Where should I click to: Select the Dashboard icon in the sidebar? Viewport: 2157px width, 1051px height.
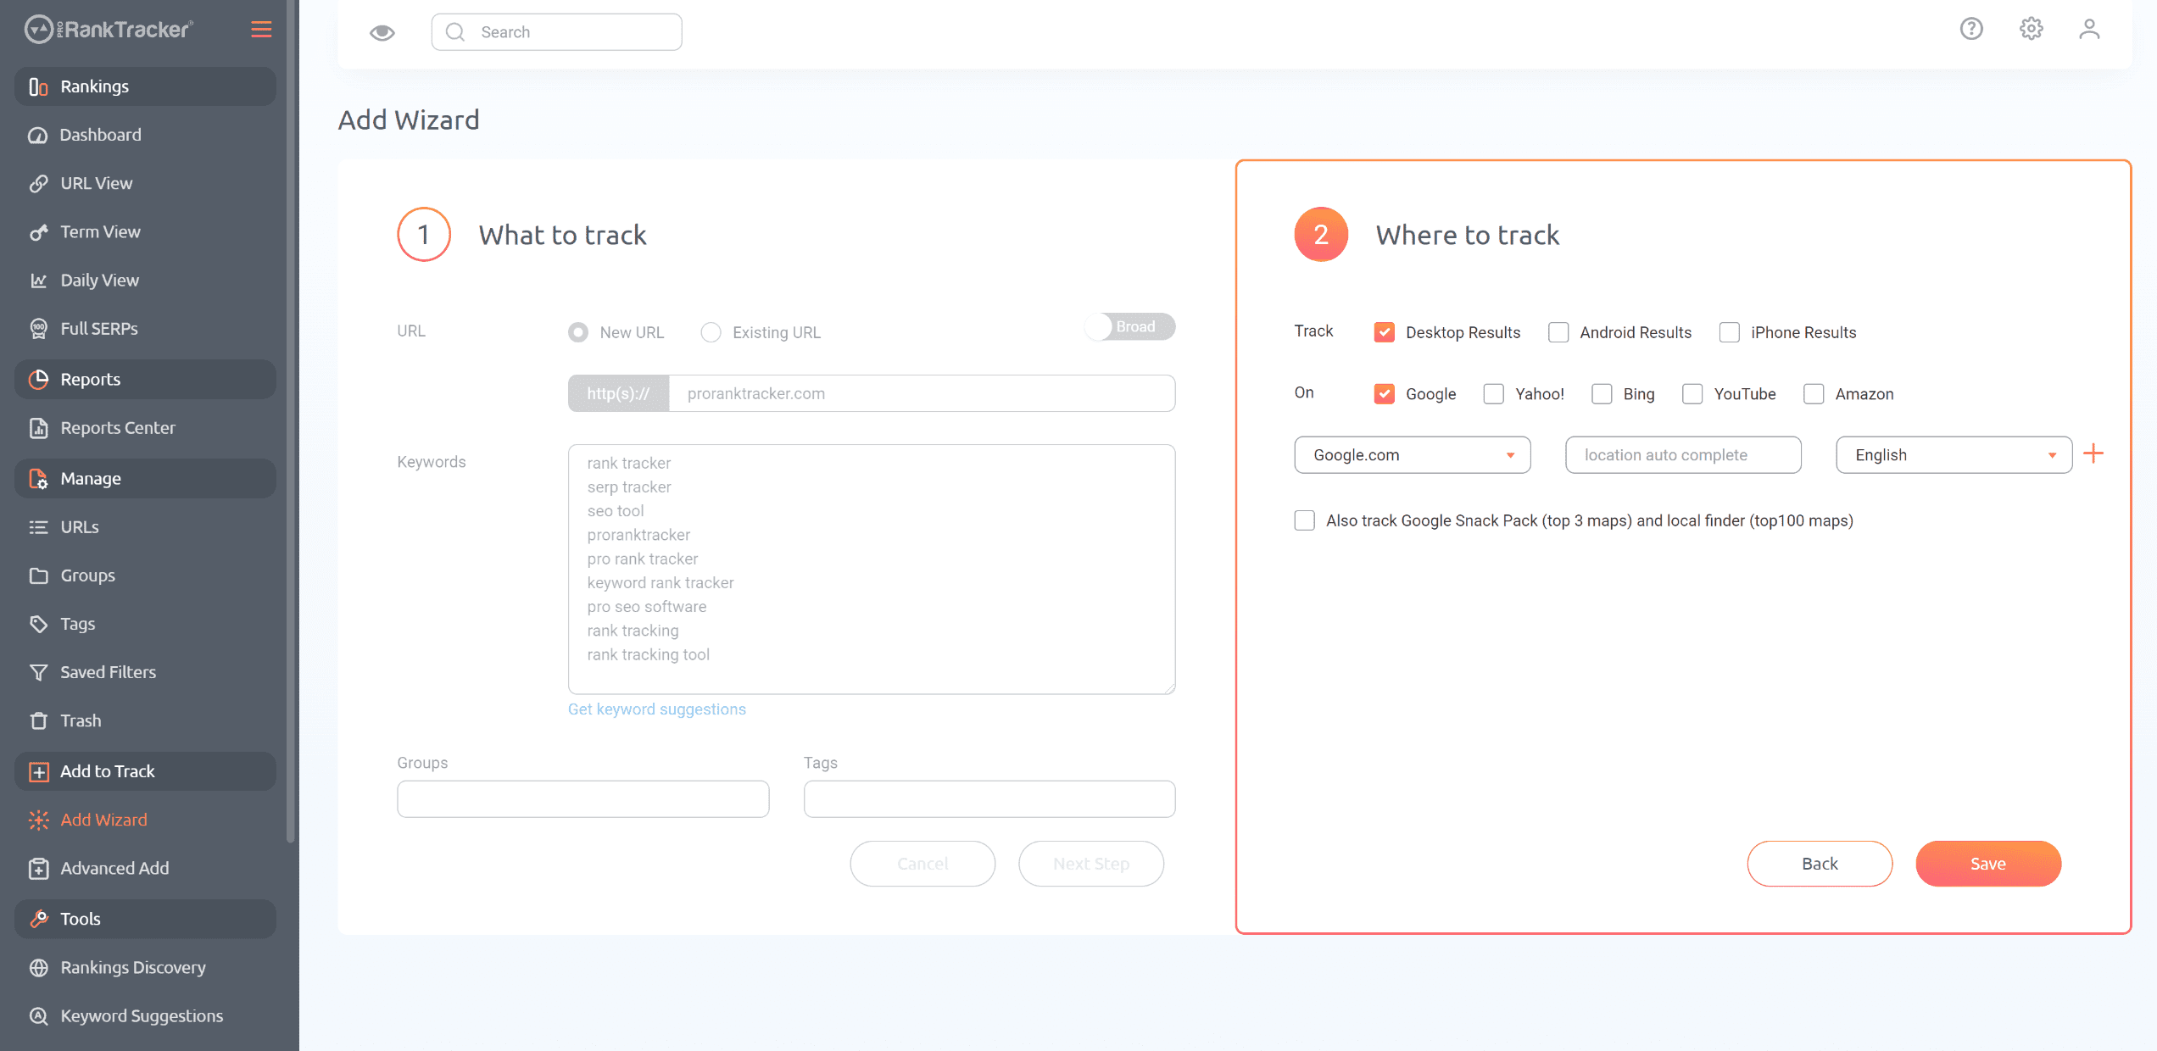click(38, 134)
